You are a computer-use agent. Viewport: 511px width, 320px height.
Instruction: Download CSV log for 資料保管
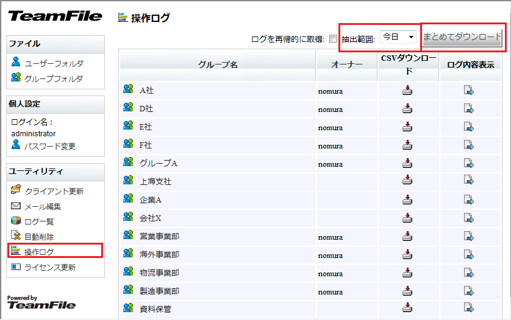pyautogui.click(x=407, y=308)
